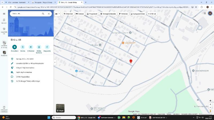The image size is (214, 120).
Task: Click Címke hozzáadása
Action: [x=31, y=77]
